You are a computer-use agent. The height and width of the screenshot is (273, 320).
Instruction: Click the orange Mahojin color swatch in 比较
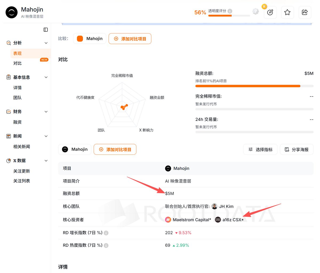click(80, 39)
